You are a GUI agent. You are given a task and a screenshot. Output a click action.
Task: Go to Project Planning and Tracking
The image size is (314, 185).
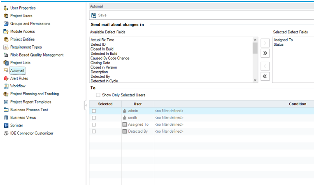(x=34, y=94)
